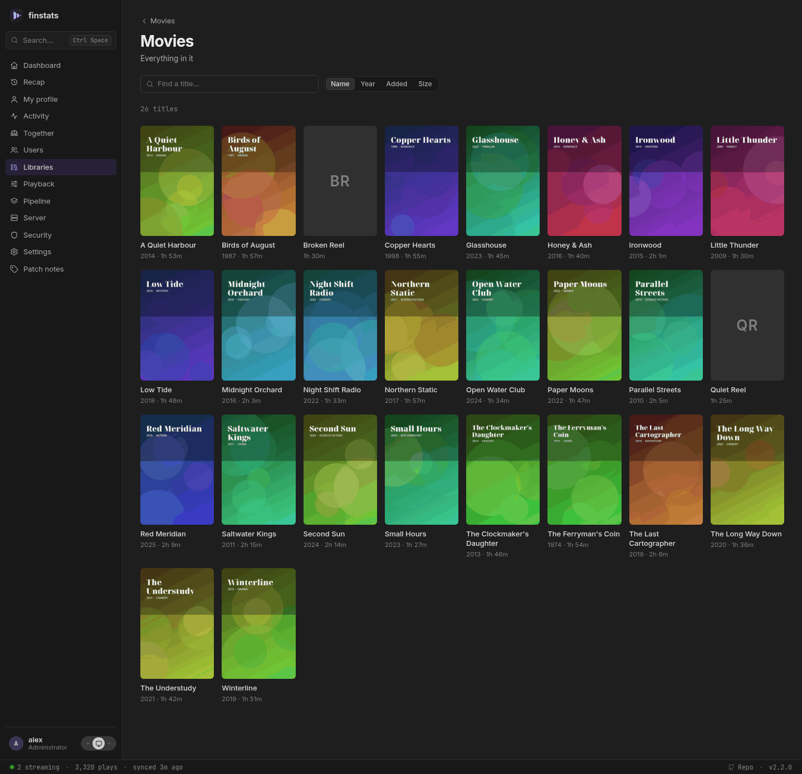Open the Copper Hearts poster
802x774 pixels.
pyautogui.click(x=422, y=181)
